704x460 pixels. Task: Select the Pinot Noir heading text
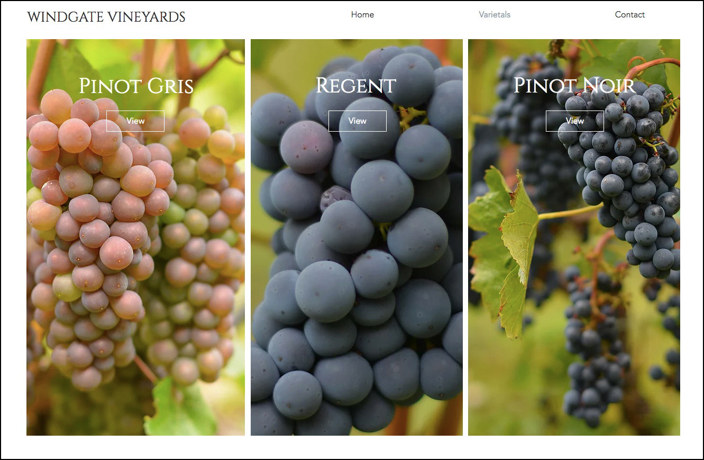574,86
